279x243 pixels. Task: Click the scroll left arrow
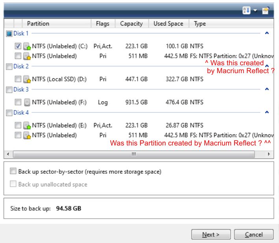(x=8, y=154)
